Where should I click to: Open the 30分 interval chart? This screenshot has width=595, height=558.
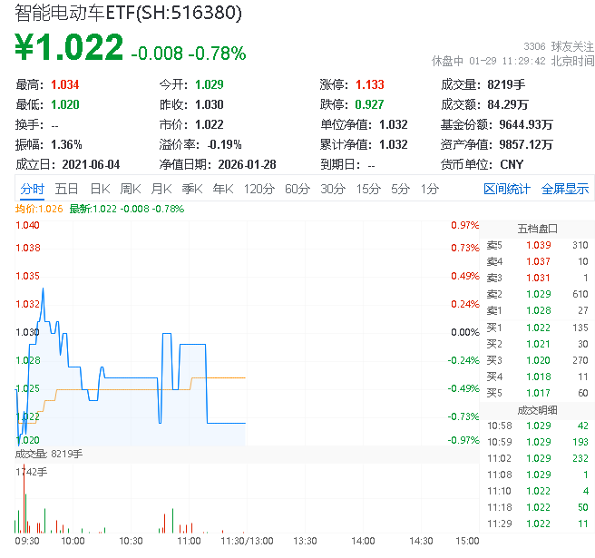[333, 189]
